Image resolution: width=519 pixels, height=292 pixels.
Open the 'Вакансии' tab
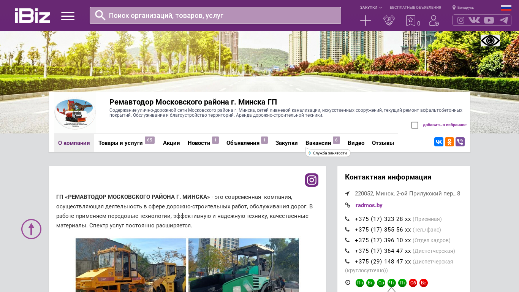[x=318, y=143]
